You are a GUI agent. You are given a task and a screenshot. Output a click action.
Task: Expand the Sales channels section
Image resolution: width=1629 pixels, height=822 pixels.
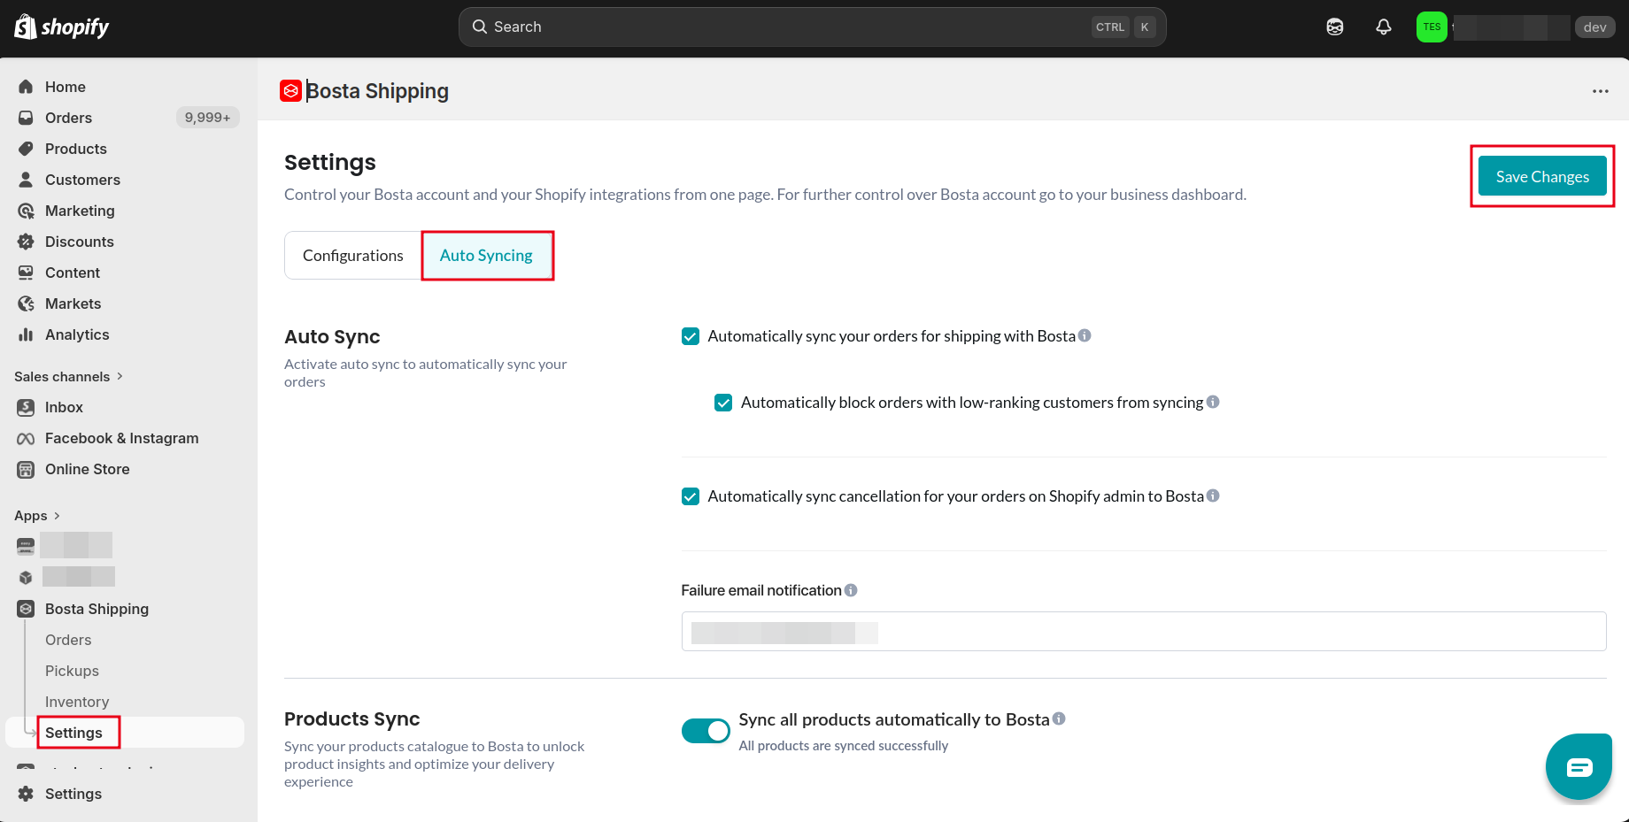(x=69, y=376)
